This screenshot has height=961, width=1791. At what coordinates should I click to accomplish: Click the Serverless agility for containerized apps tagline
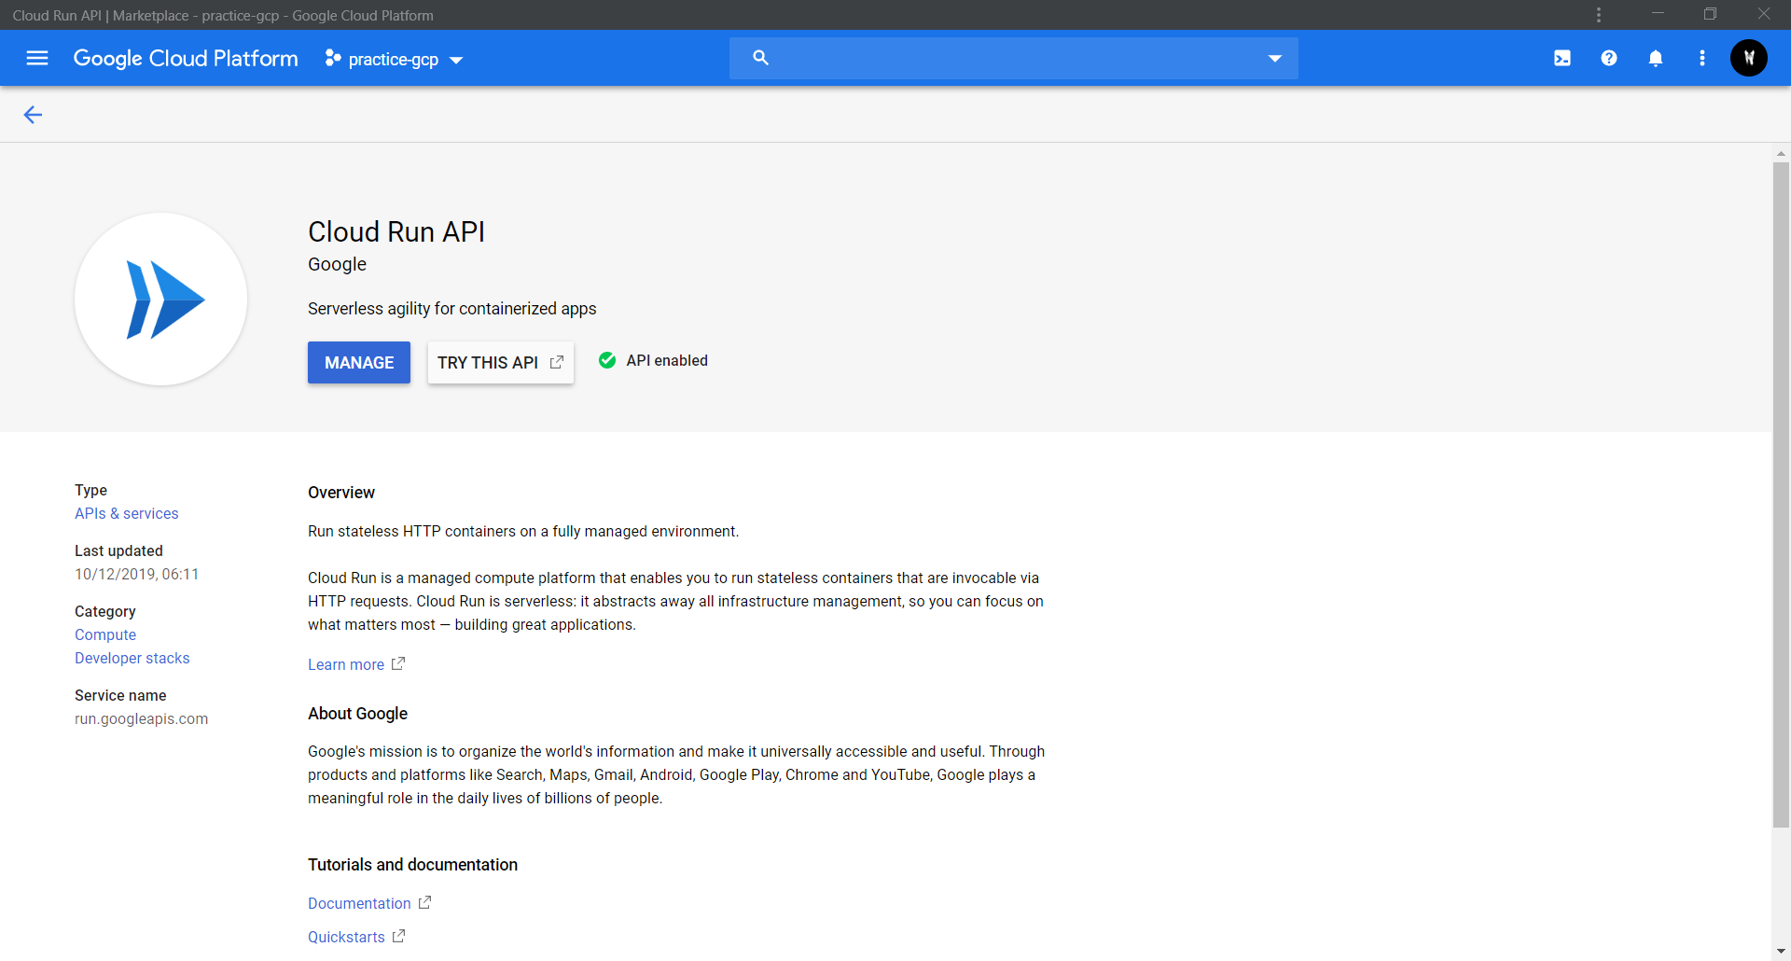click(452, 309)
